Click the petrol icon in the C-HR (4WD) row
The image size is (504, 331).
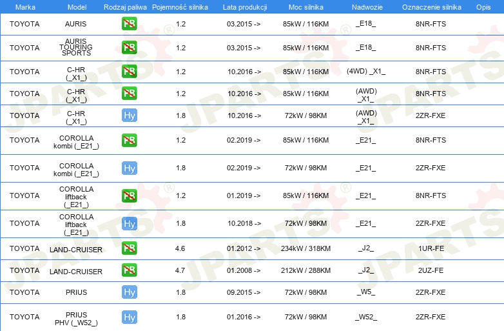coord(129,71)
